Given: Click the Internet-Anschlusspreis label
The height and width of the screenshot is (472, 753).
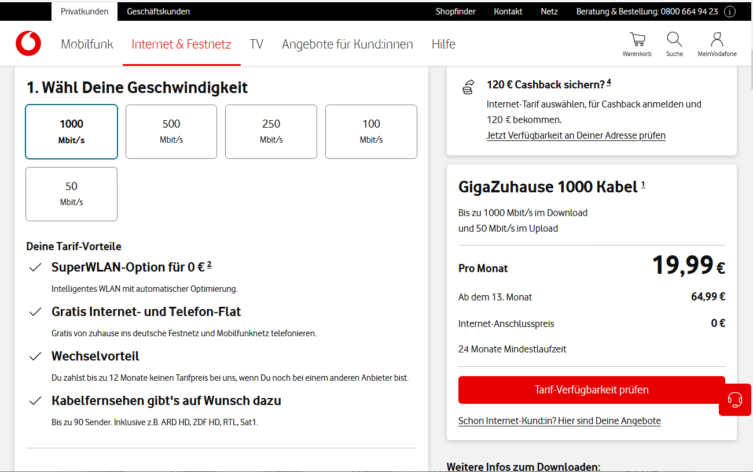Looking at the screenshot, I should pyautogui.click(x=506, y=324).
